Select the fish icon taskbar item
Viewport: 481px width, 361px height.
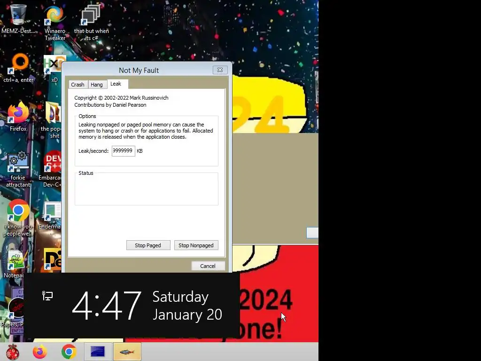coord(127,352)
